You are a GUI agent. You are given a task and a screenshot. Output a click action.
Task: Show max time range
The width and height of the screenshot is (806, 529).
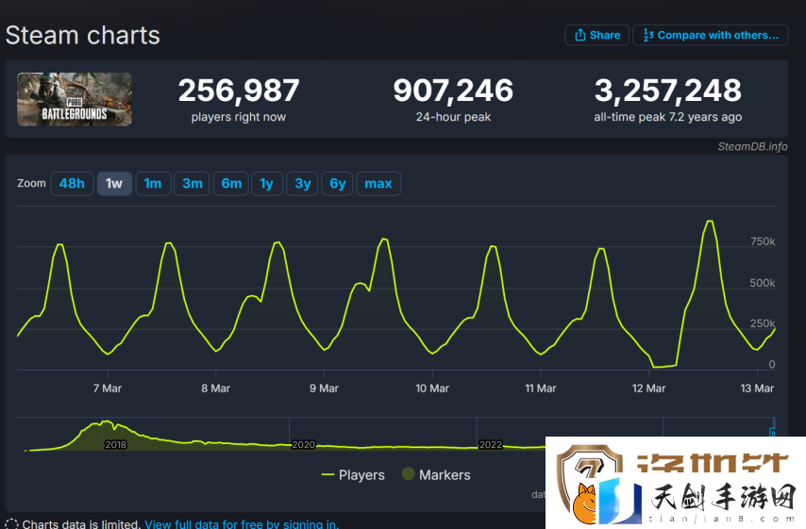click(x=378, y=183)
